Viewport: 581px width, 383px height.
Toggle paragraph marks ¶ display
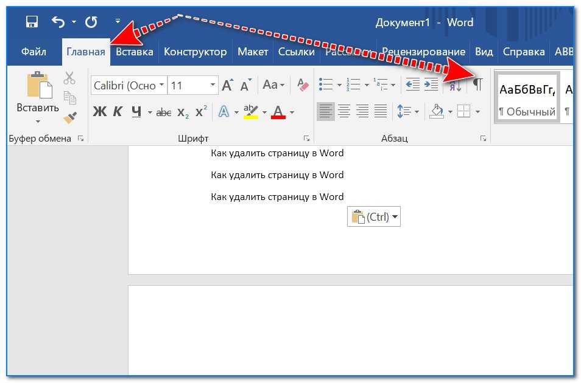click(478, 85)
